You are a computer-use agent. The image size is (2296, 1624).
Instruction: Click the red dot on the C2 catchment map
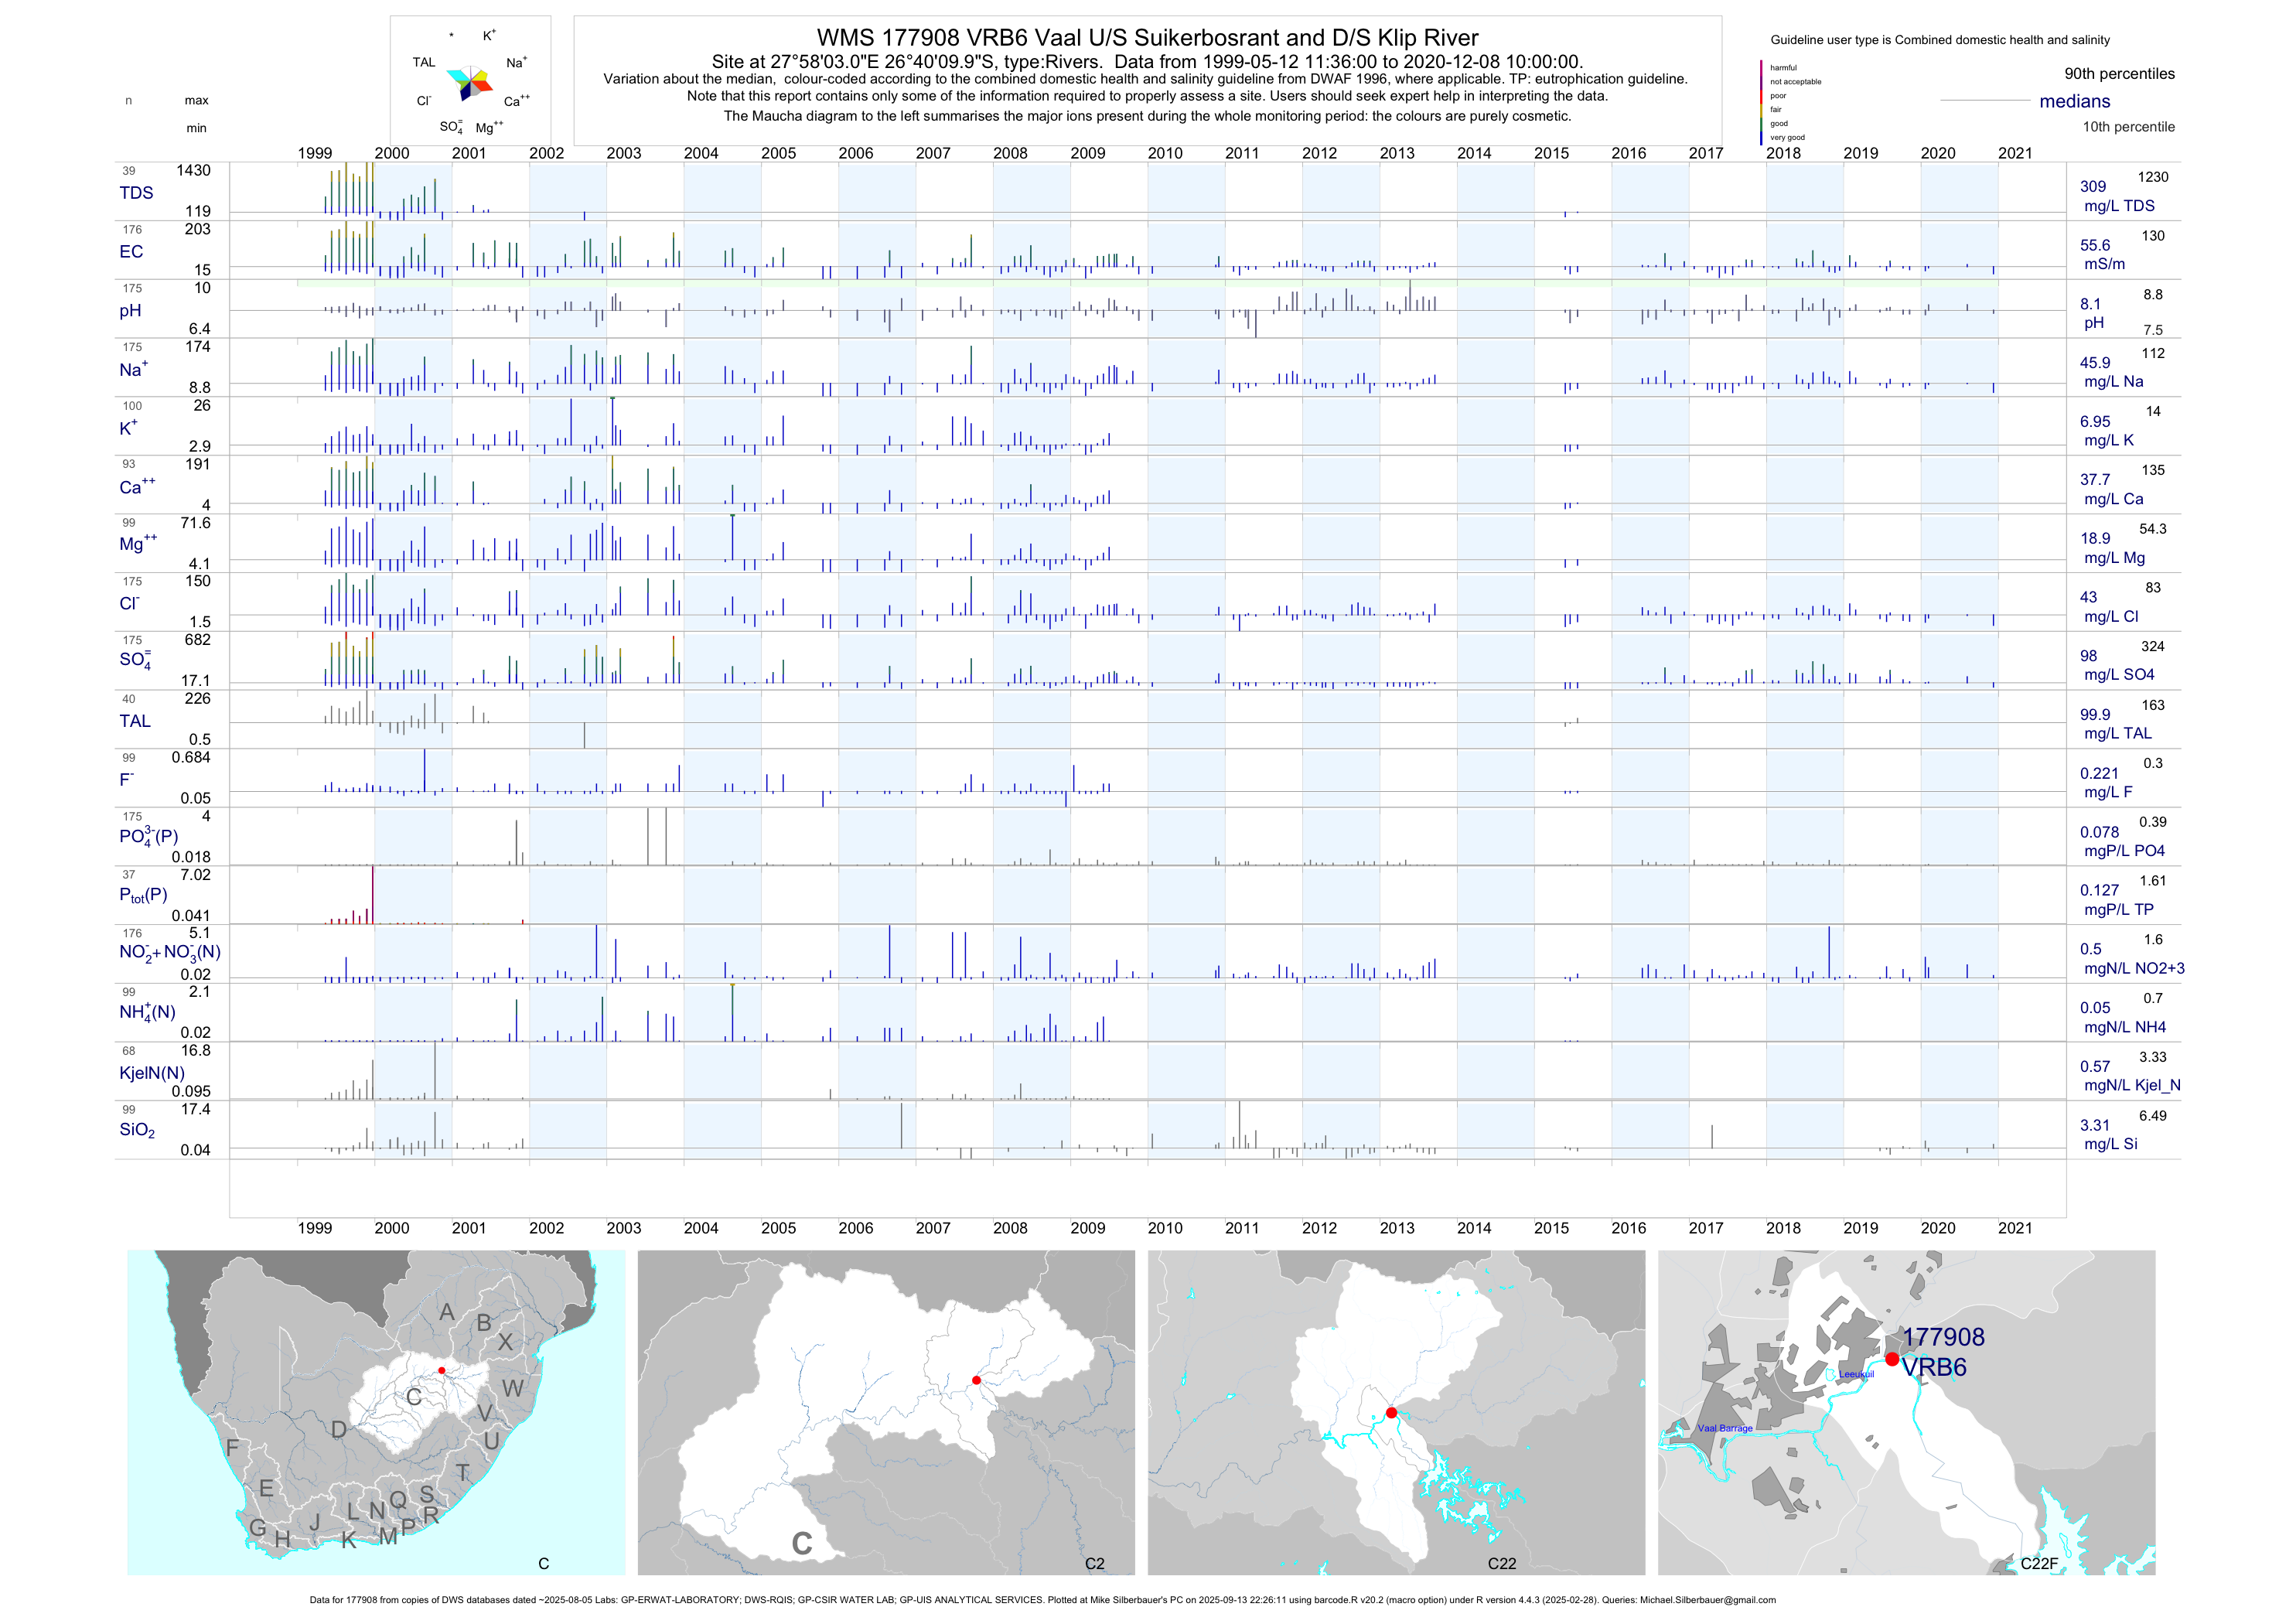click(977, 1380)
